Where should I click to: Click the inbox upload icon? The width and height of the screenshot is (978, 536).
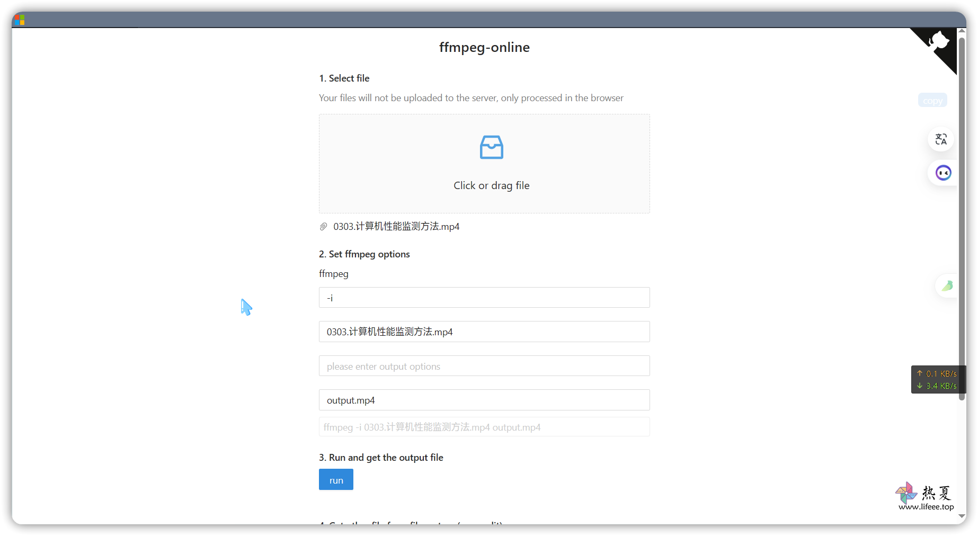point(491,147)
